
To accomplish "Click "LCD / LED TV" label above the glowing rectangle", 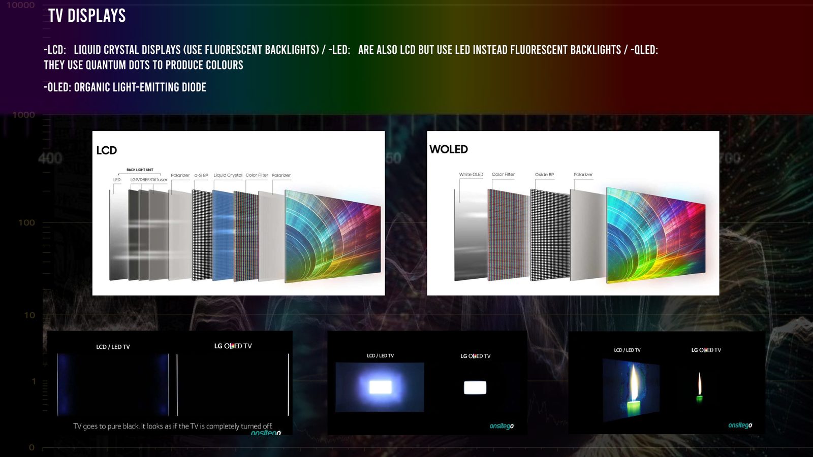I will click(x=380, y=355).
